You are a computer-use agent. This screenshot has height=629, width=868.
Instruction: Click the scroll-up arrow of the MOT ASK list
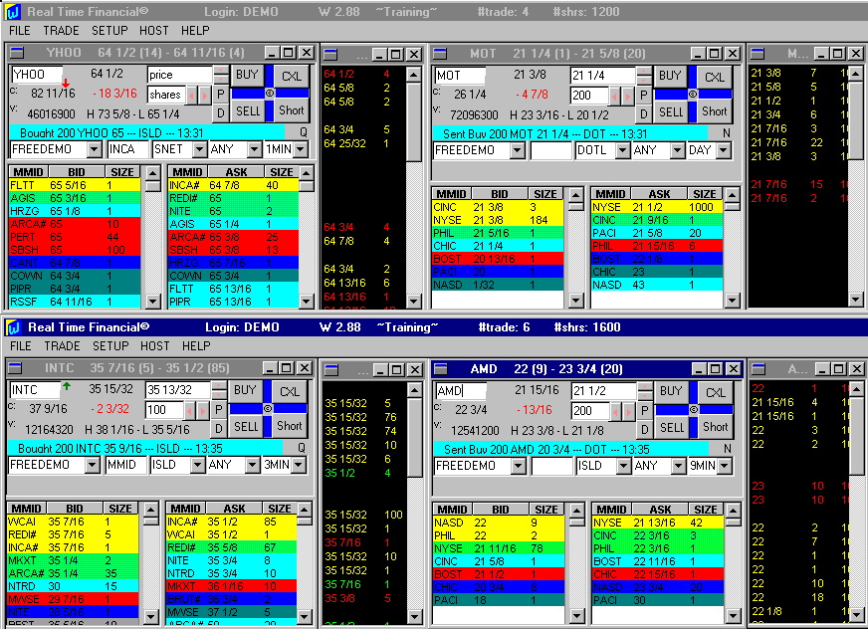[x=733, y=195]
